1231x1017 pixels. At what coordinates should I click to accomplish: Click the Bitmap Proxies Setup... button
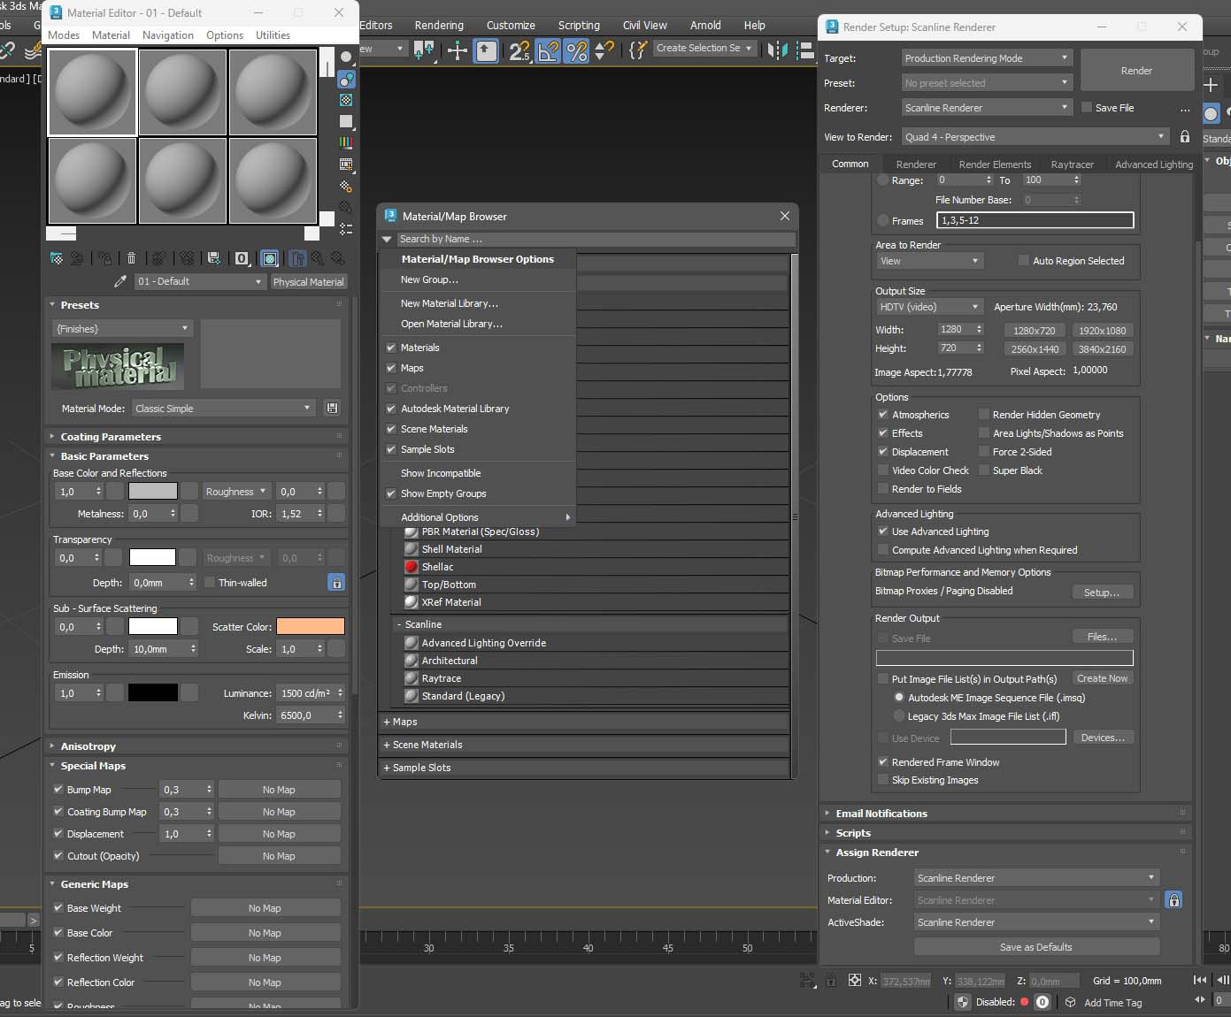(1102, 593)
